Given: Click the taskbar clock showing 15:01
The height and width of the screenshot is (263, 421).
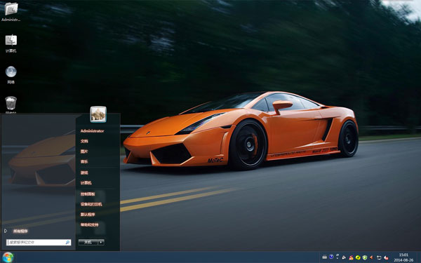Looking at the screenshot, I should (x=403, y=257).
